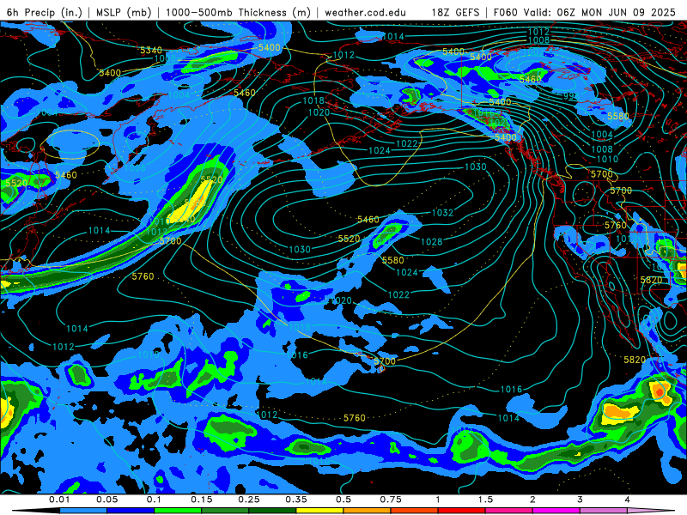Click the 'MSLP (mb)' header label
Image resolution: width=687 pixels, height=515 pixels.
click(124, 12)
